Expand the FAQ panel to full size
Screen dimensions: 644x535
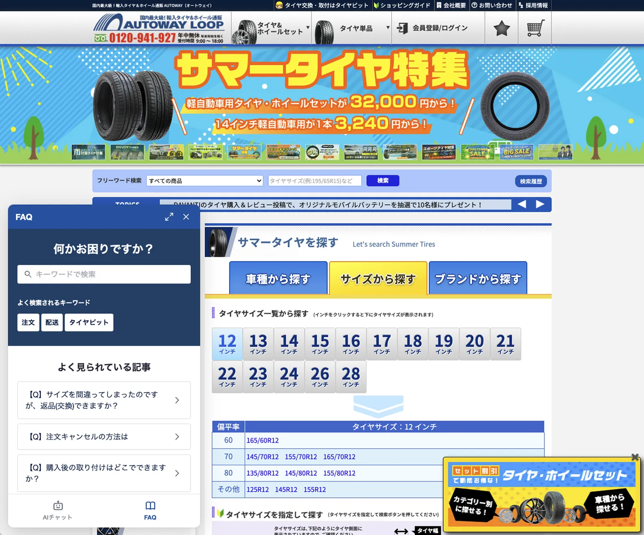169,217
